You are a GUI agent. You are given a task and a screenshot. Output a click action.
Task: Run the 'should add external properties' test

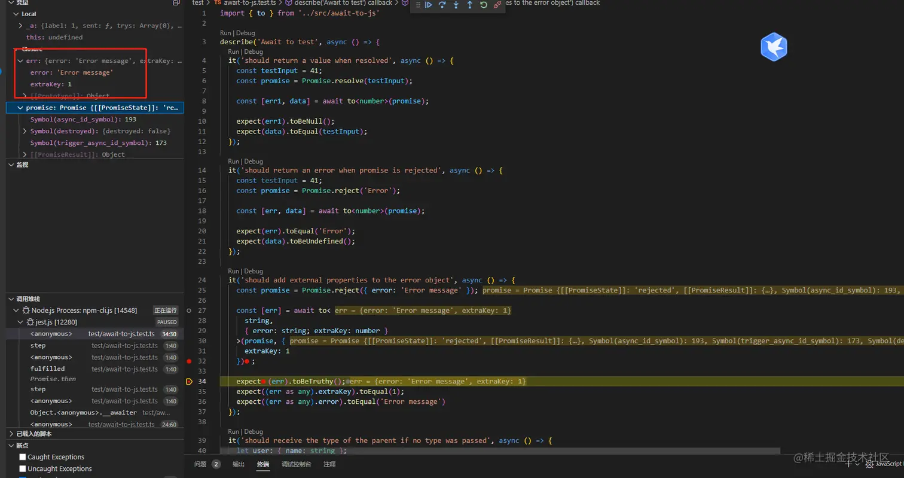(x=234, y=270)
